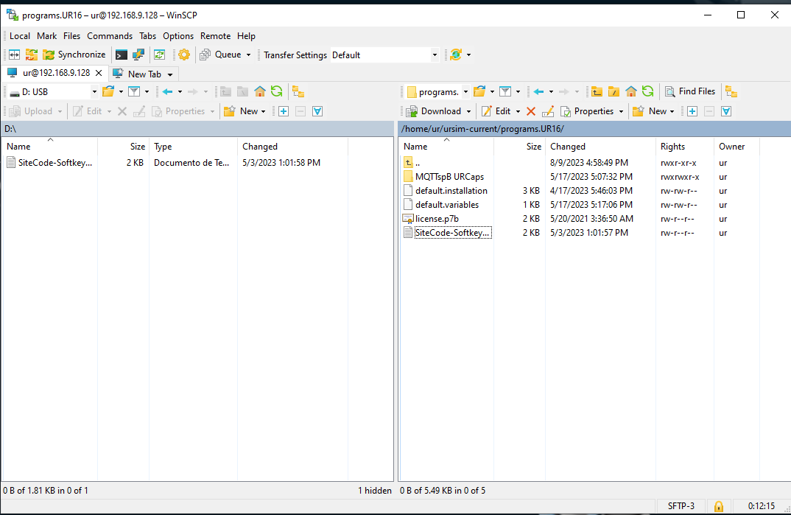This screenshot has height=515, width=791.
Task: Open the Commands menu
Action: tap(110, 36)
